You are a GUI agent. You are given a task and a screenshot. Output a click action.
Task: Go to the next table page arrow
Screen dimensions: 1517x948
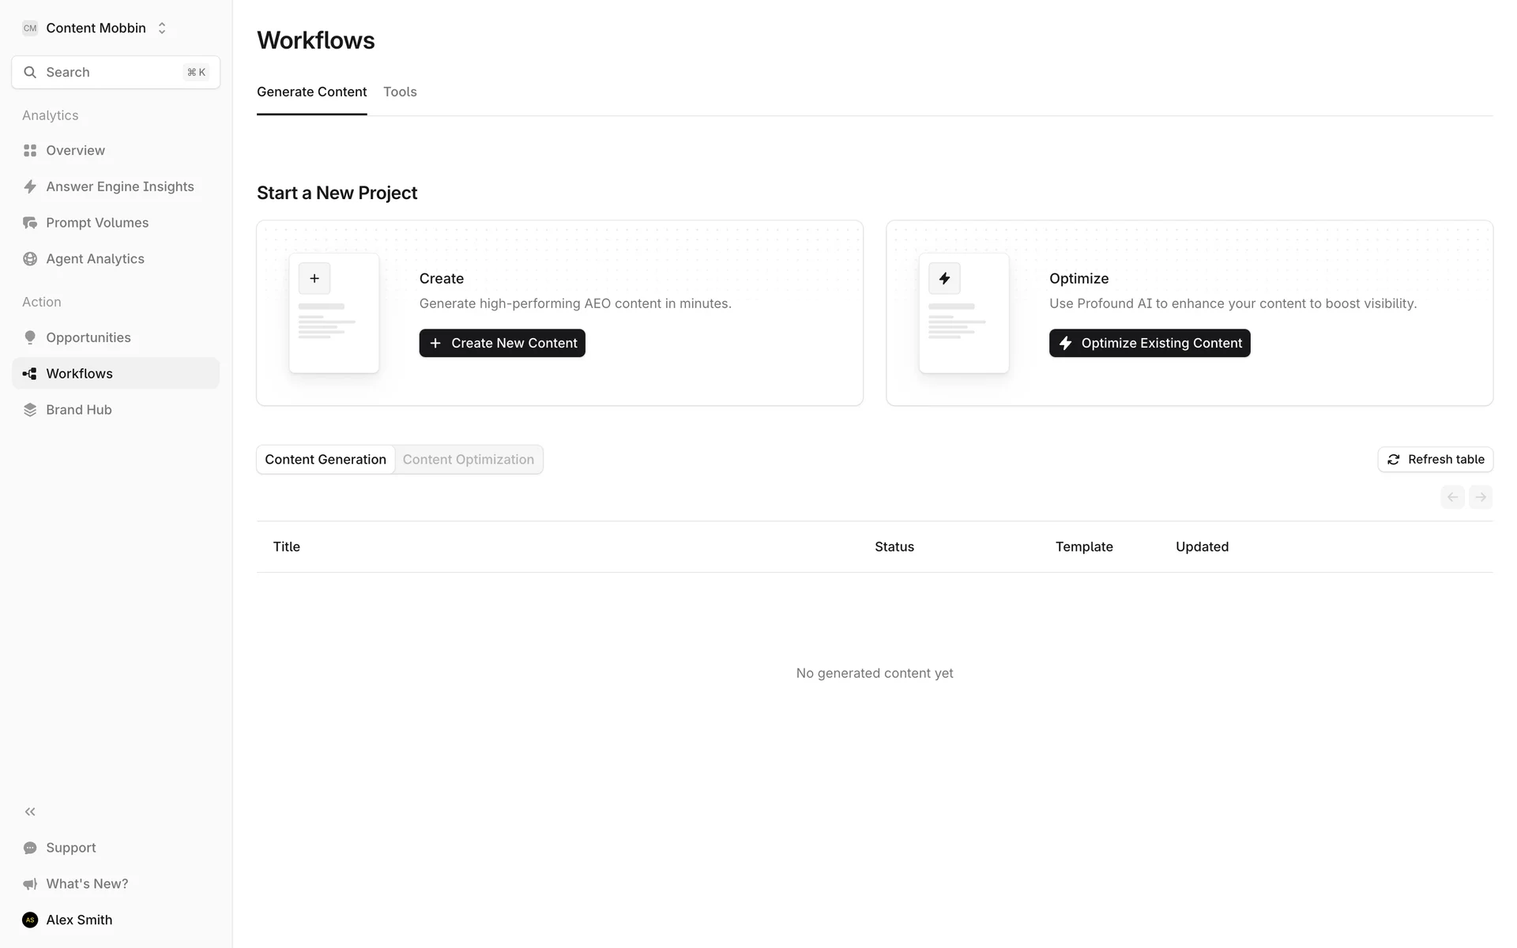[x=1481, y=497]
